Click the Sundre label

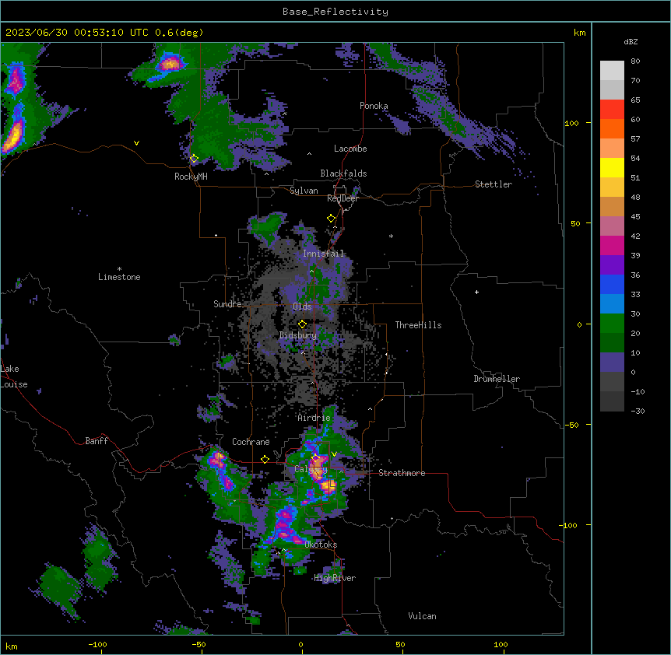(227, 304)
